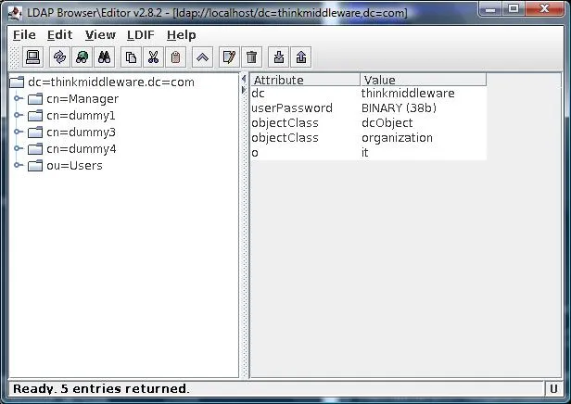Image resolution: width=571 pixels, height=404 pixels.
Task: Click the Delete trash can icon
Action: (251, 57)
